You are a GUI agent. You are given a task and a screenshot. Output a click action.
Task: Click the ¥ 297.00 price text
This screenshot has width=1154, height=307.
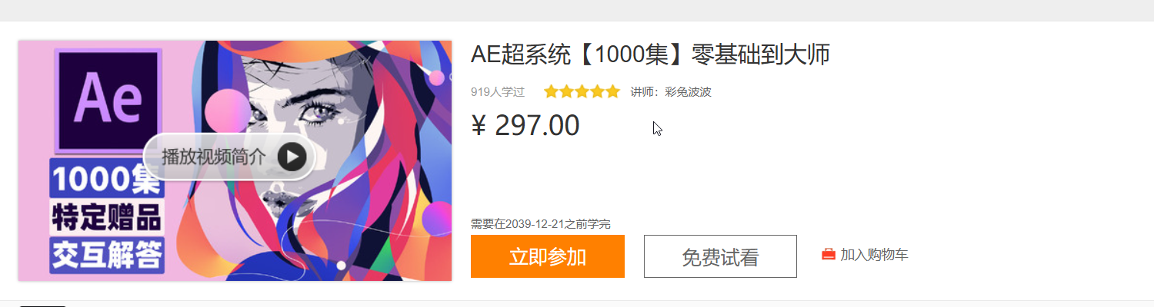coord(525,125)
